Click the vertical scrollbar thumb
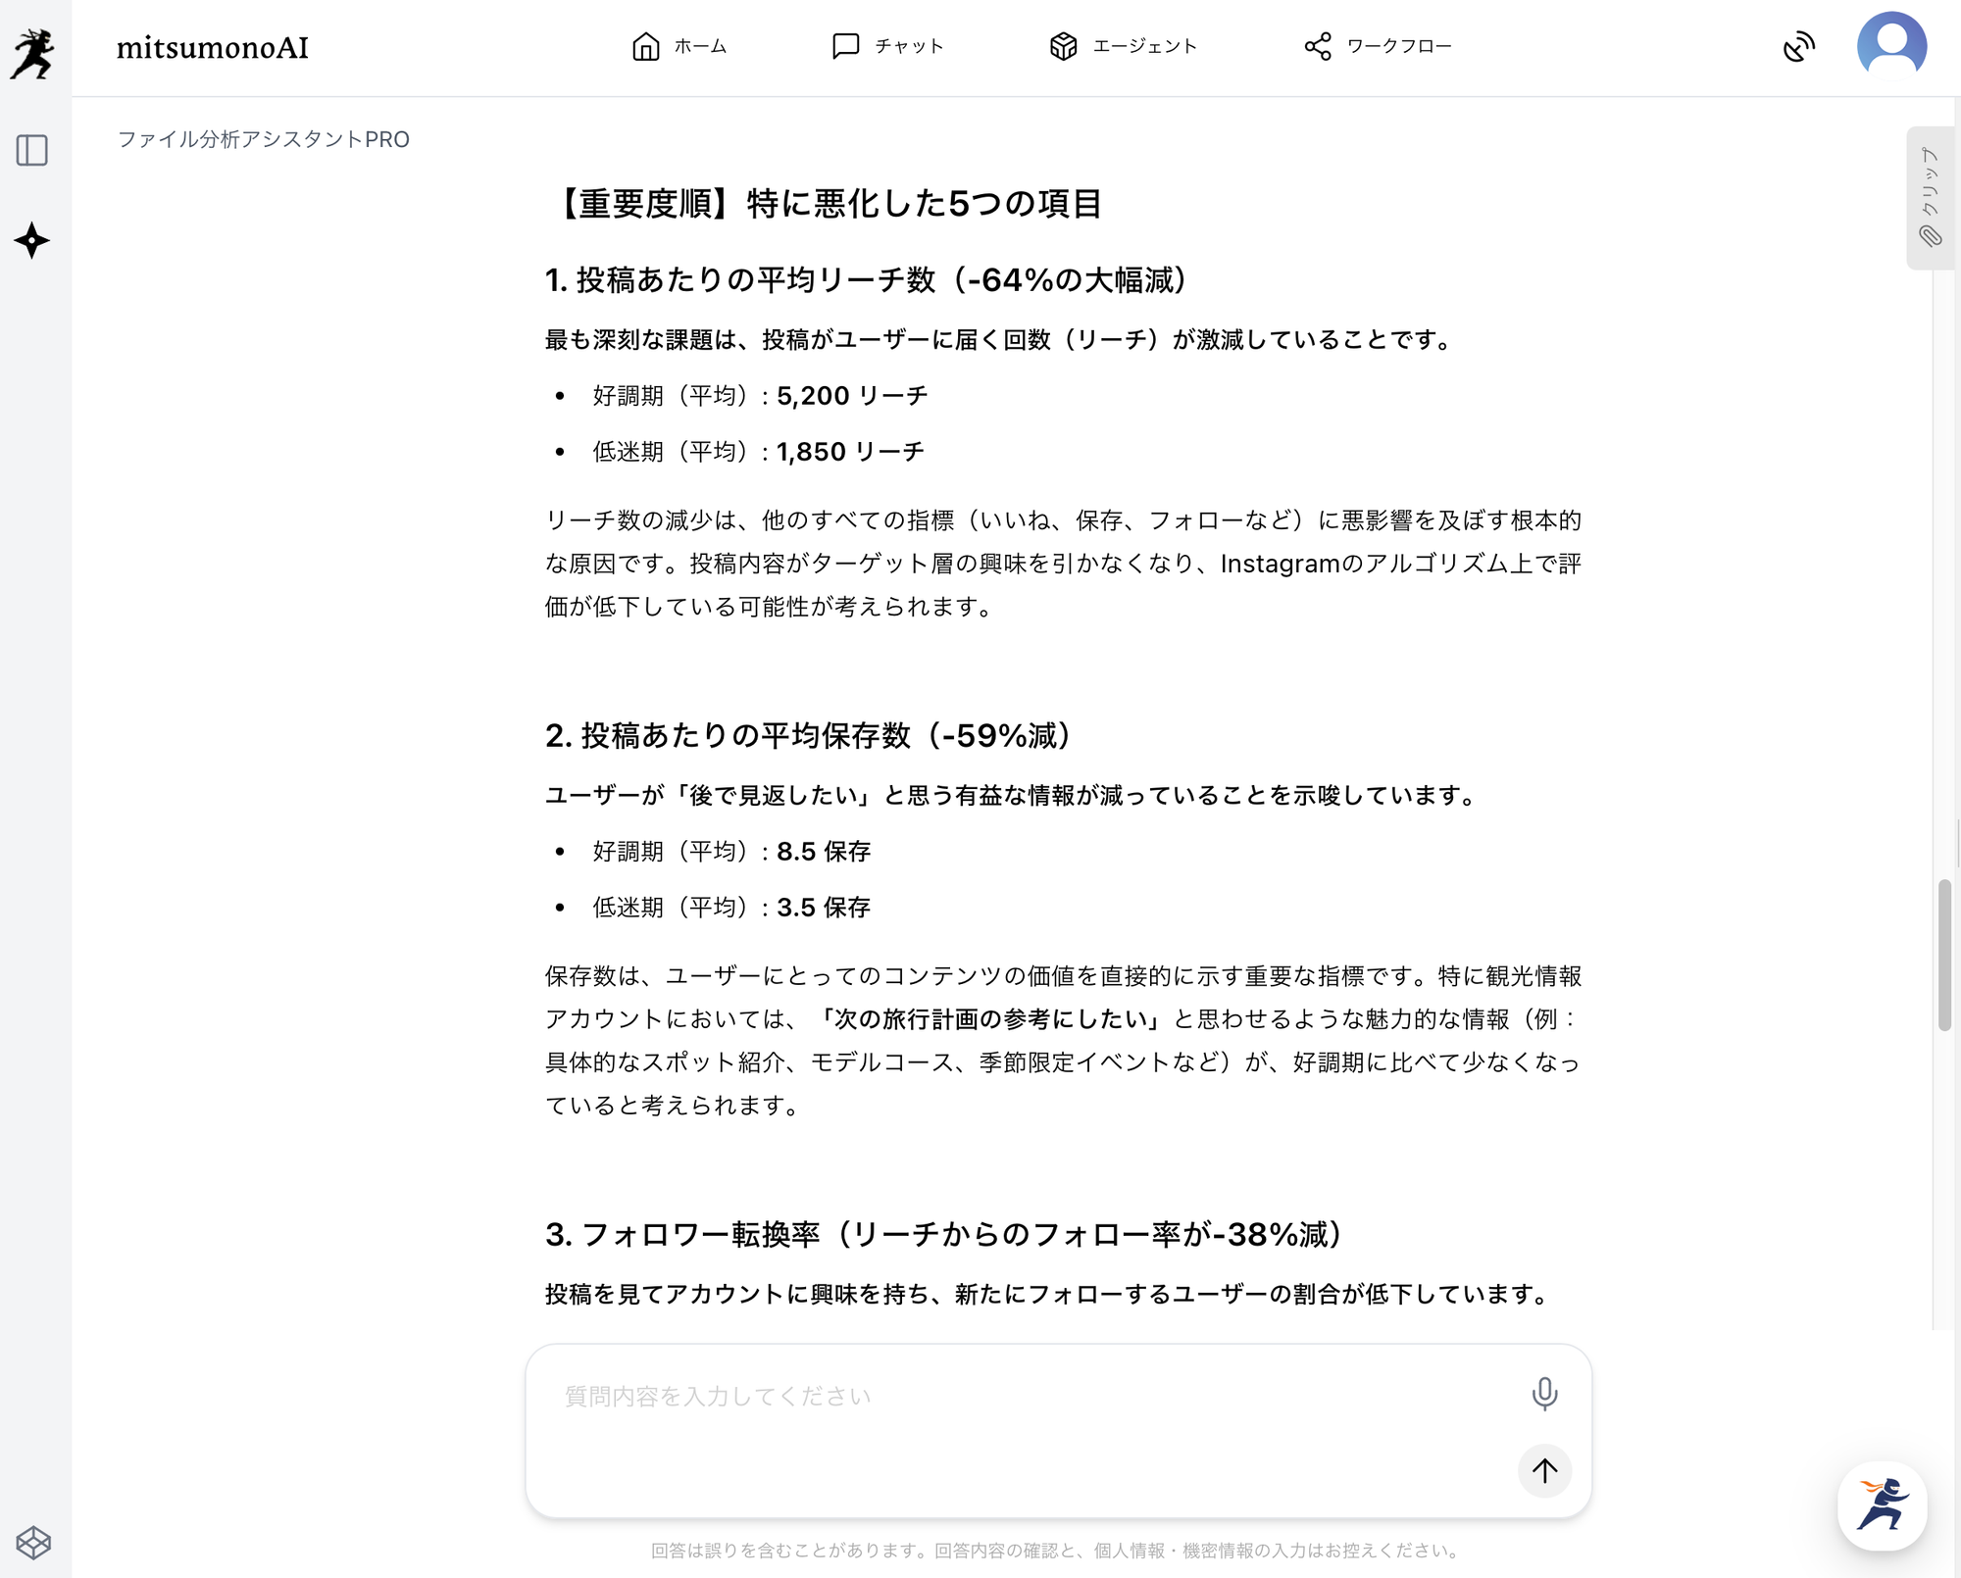Image resolution: width=1961 pixels, height=1578 pixels. (x=1944, y=955)
